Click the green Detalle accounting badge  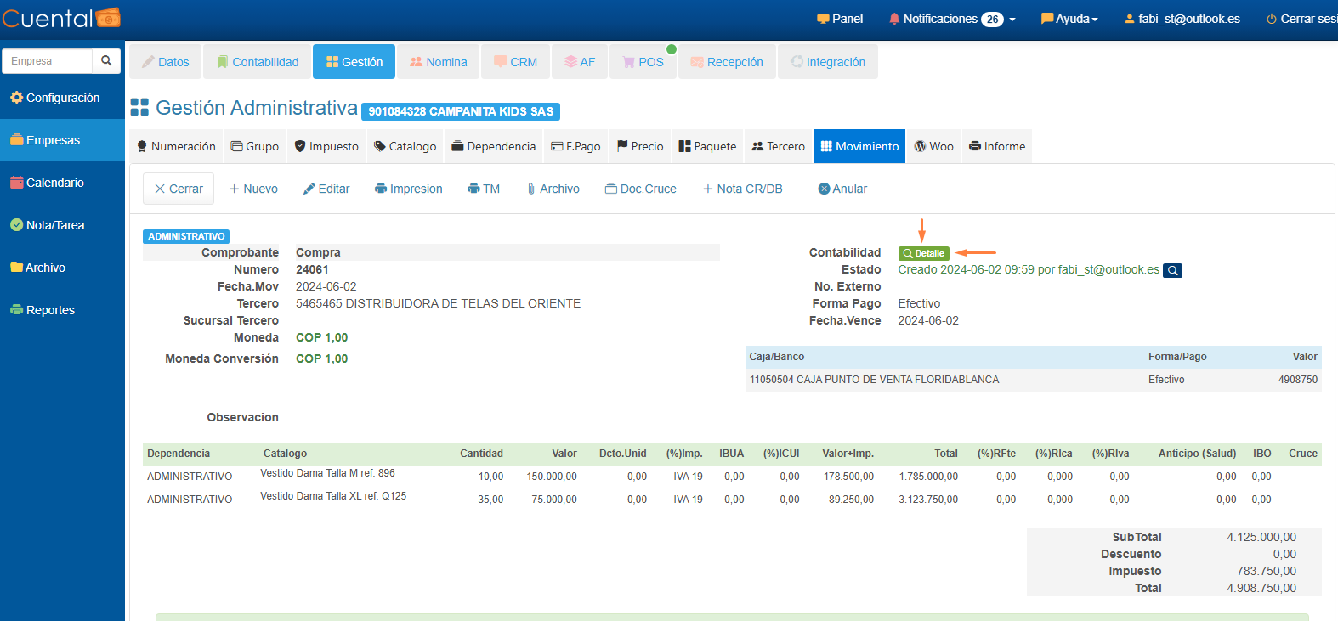click(x=923, y=253)
